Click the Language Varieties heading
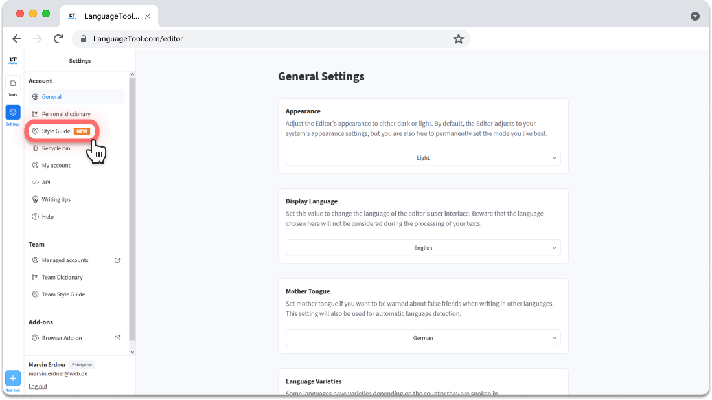Image resolution: width=712 pixels, height=400 pixels. [314, 381]
